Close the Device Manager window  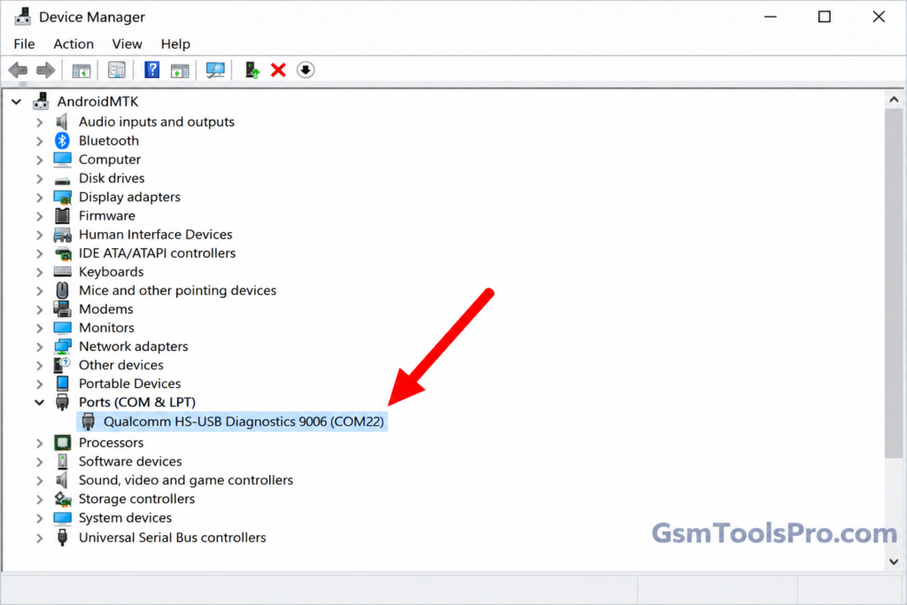pyautogui.click(x=879, y=17)
